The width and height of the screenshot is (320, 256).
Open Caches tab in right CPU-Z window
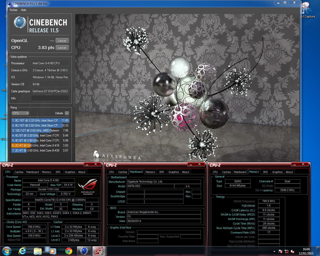(x=226, y=172)
